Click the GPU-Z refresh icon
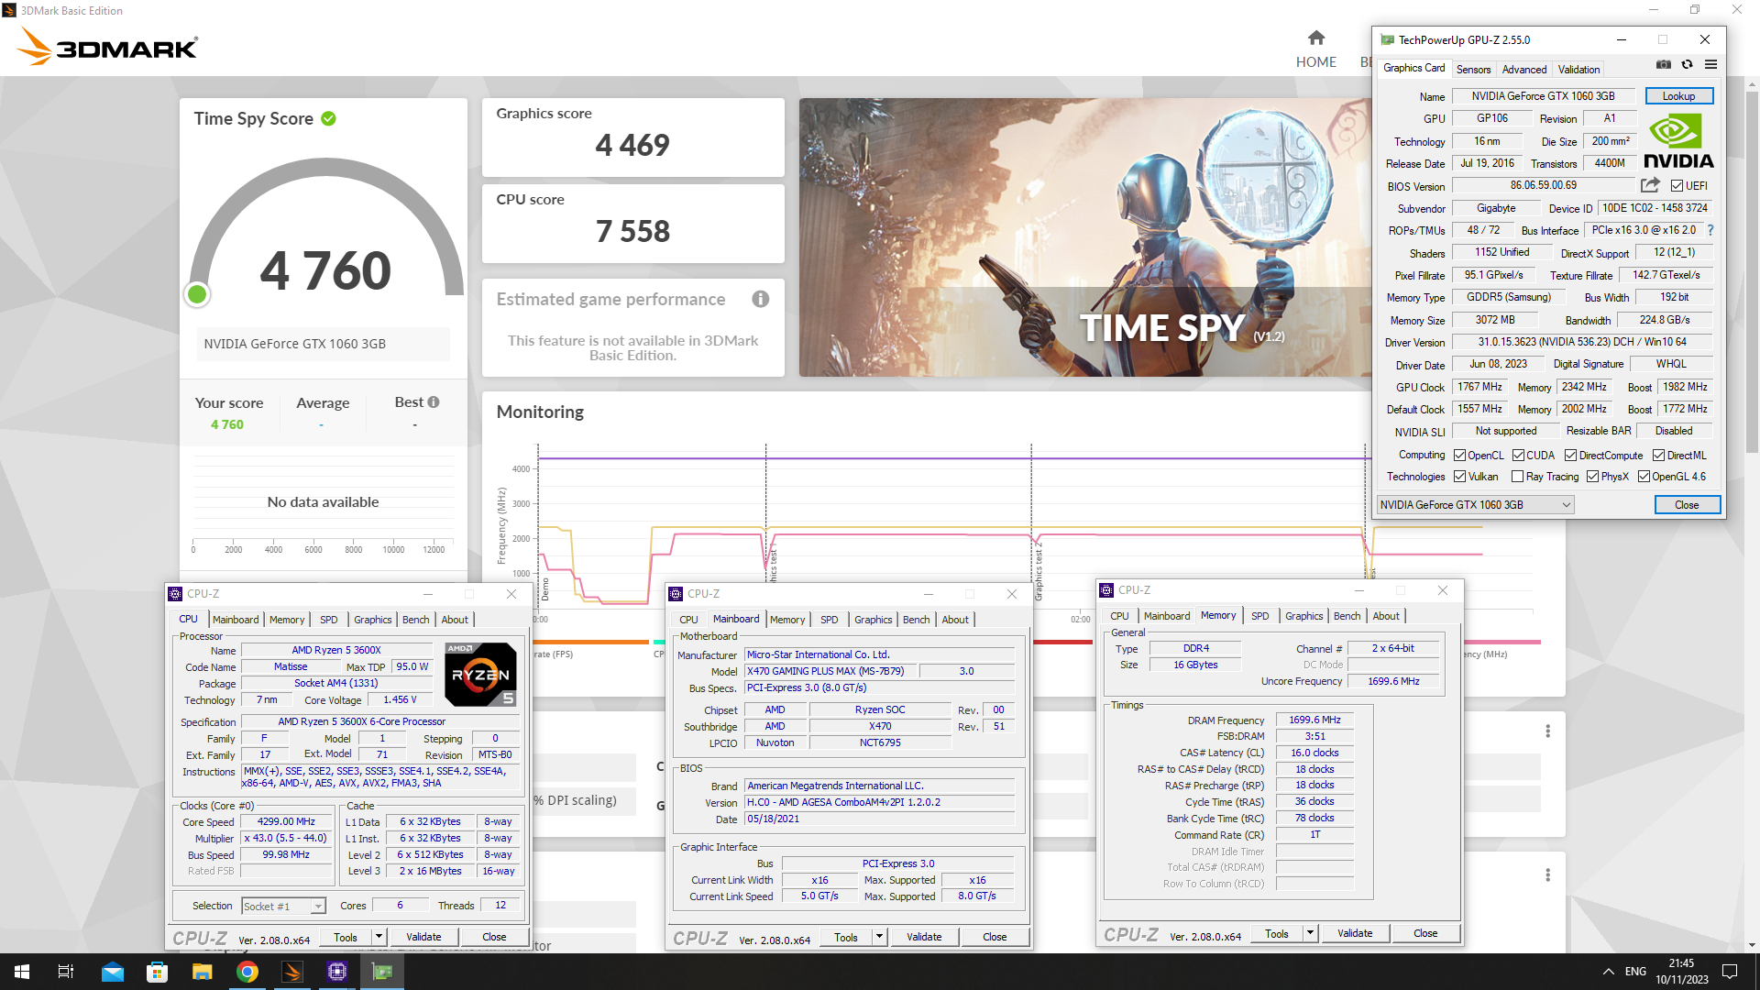 (x=1687, y=65)
